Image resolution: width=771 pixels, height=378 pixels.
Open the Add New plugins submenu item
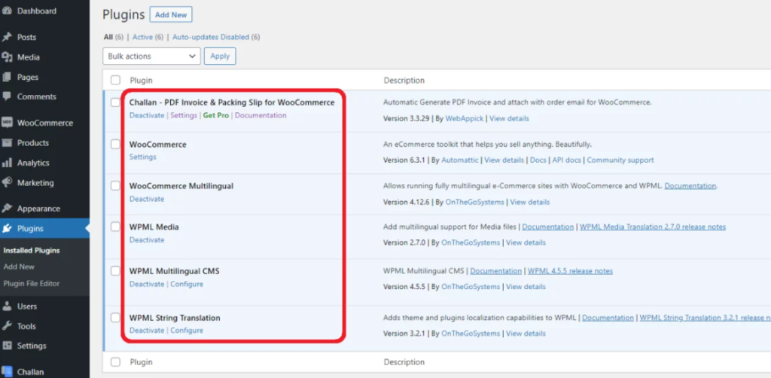(19, 267)
